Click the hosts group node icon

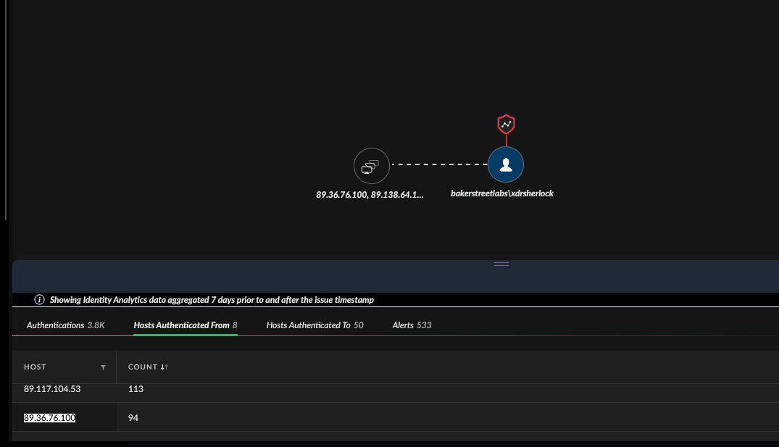tap(371, 166)
